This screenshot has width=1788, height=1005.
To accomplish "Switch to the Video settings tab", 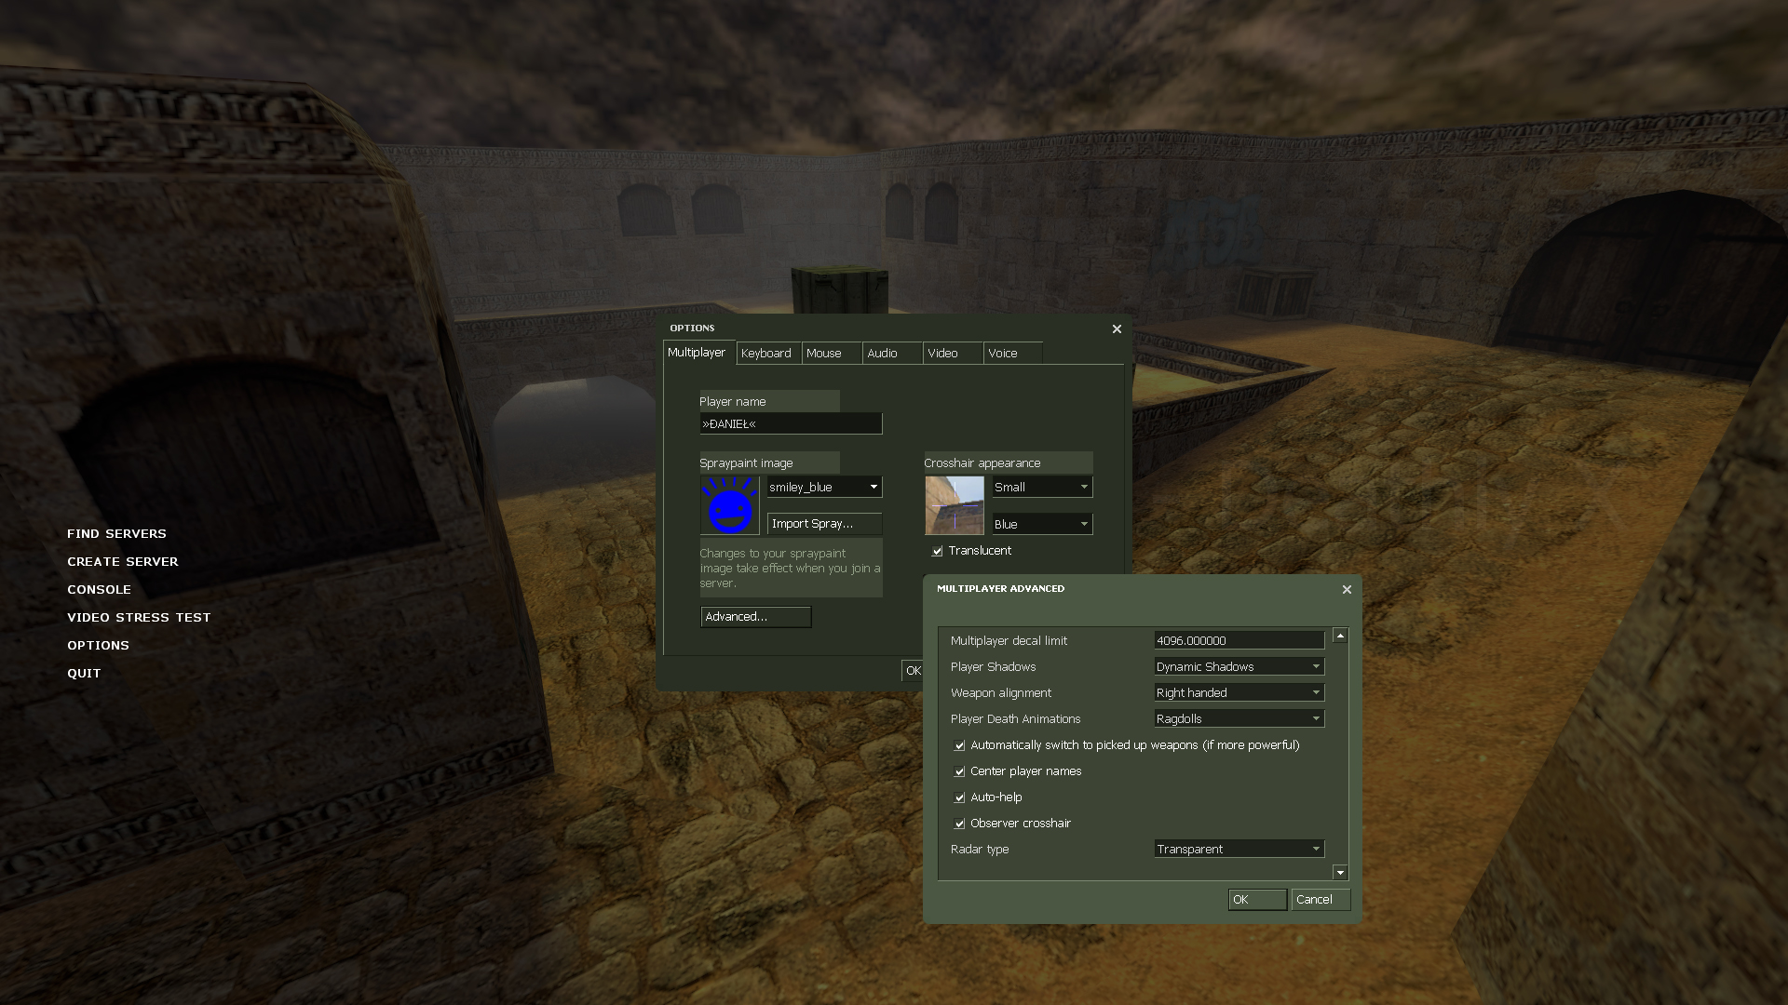I will click(x=943, y=352).
